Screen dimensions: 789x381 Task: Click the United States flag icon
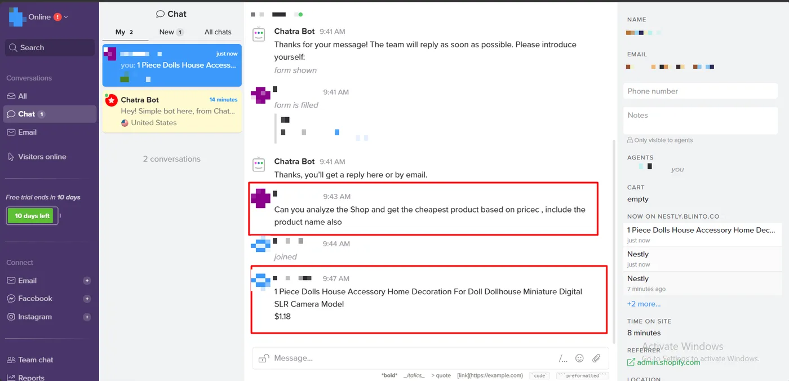(125, 123)
